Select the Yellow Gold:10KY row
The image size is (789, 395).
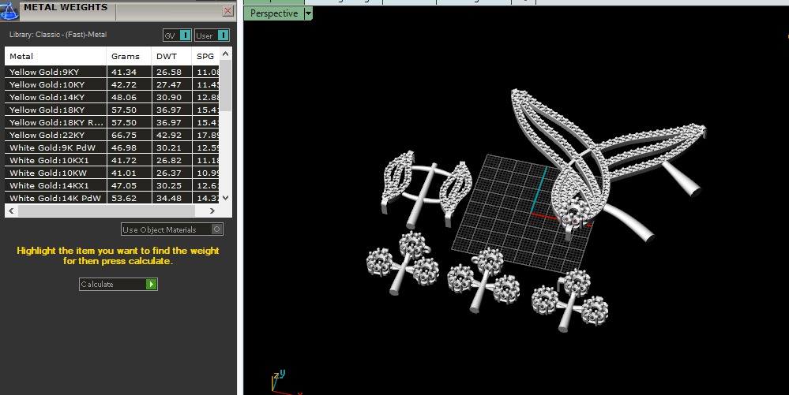112,84
